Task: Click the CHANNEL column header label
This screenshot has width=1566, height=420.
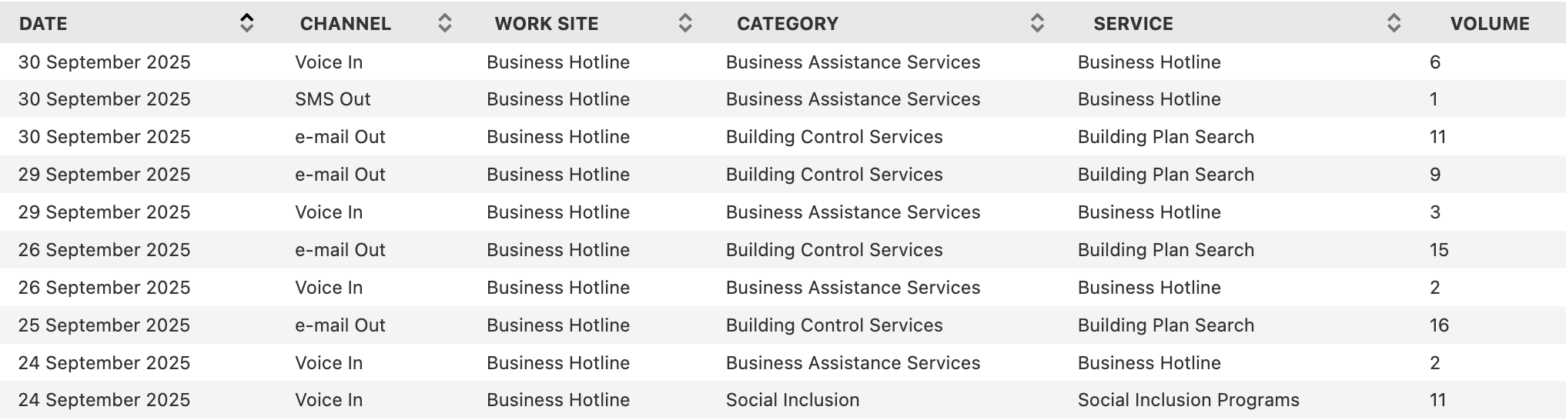Action: click(345, 24)
